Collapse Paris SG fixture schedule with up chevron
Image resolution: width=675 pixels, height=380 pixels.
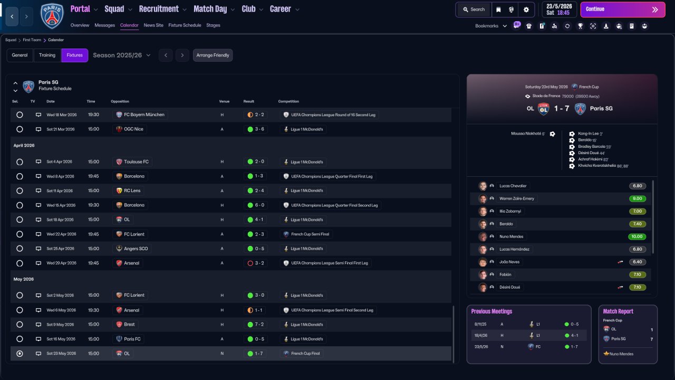click(x=15, y=83)
